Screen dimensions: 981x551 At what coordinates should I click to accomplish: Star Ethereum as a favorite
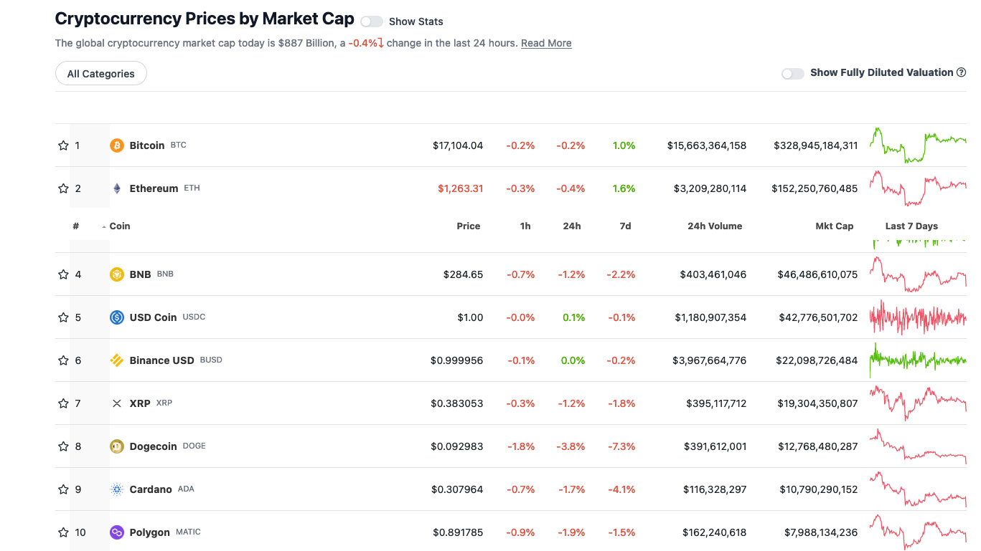coord(63,188)
